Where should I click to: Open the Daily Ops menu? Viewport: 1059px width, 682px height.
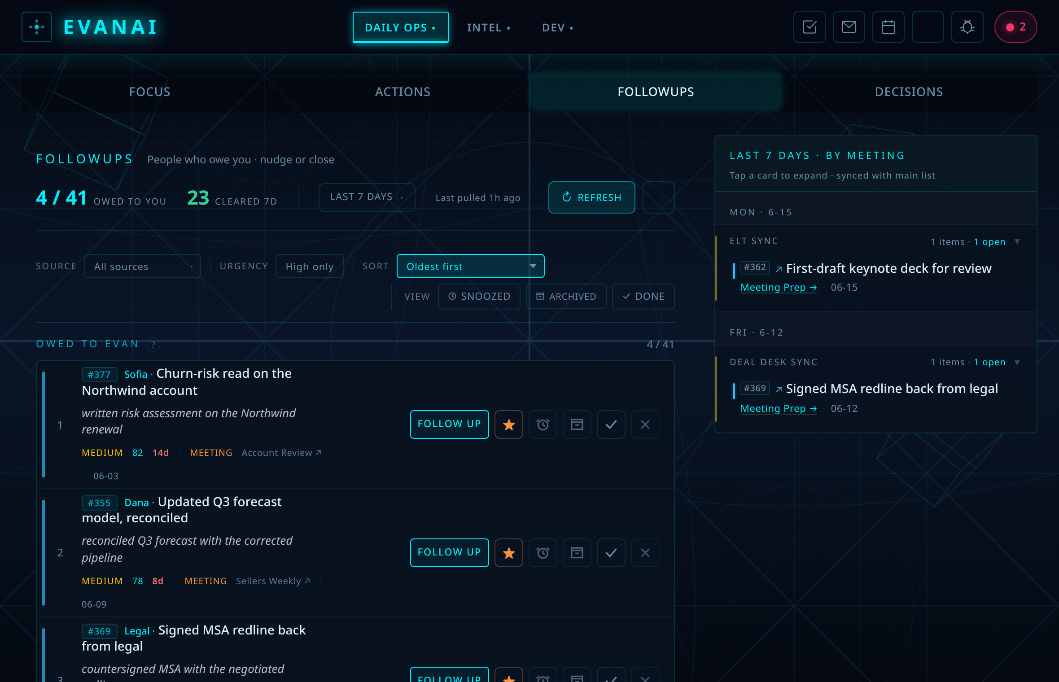click(x=401, y=27)
